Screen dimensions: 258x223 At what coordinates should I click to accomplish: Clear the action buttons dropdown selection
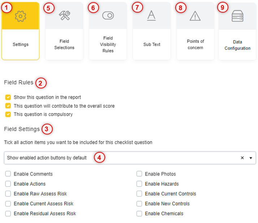point(242,158)
